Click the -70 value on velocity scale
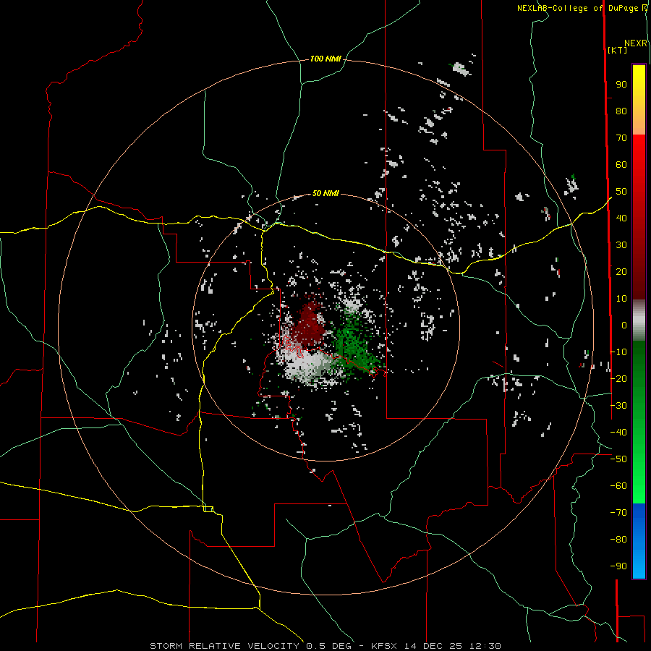Image resolution: width=651 pixels, height=651 pixels. 618,513
